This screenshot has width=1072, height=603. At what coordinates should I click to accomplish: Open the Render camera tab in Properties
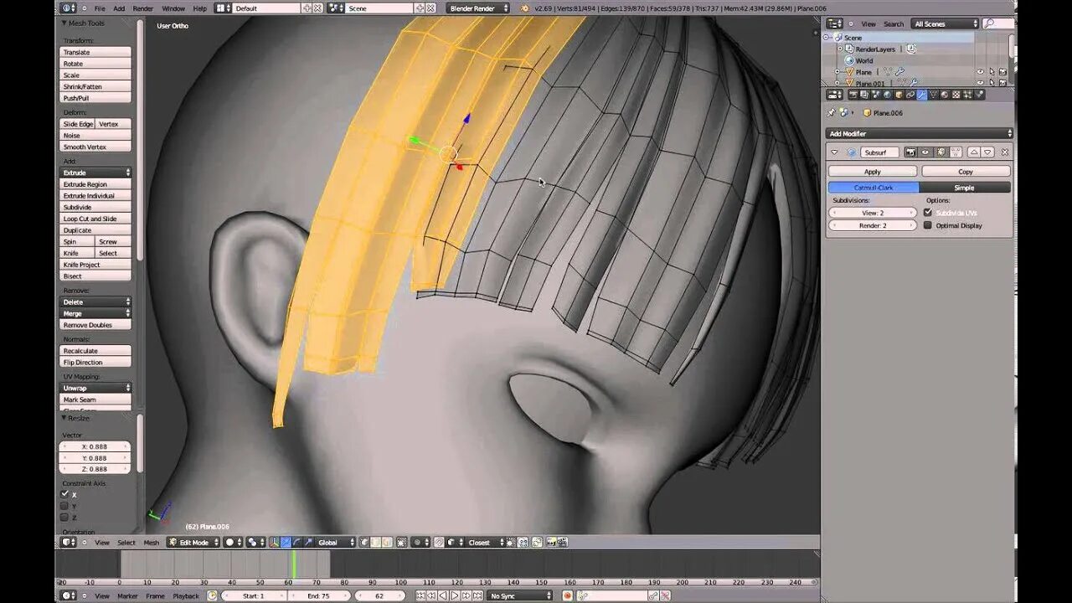[853, 95]
